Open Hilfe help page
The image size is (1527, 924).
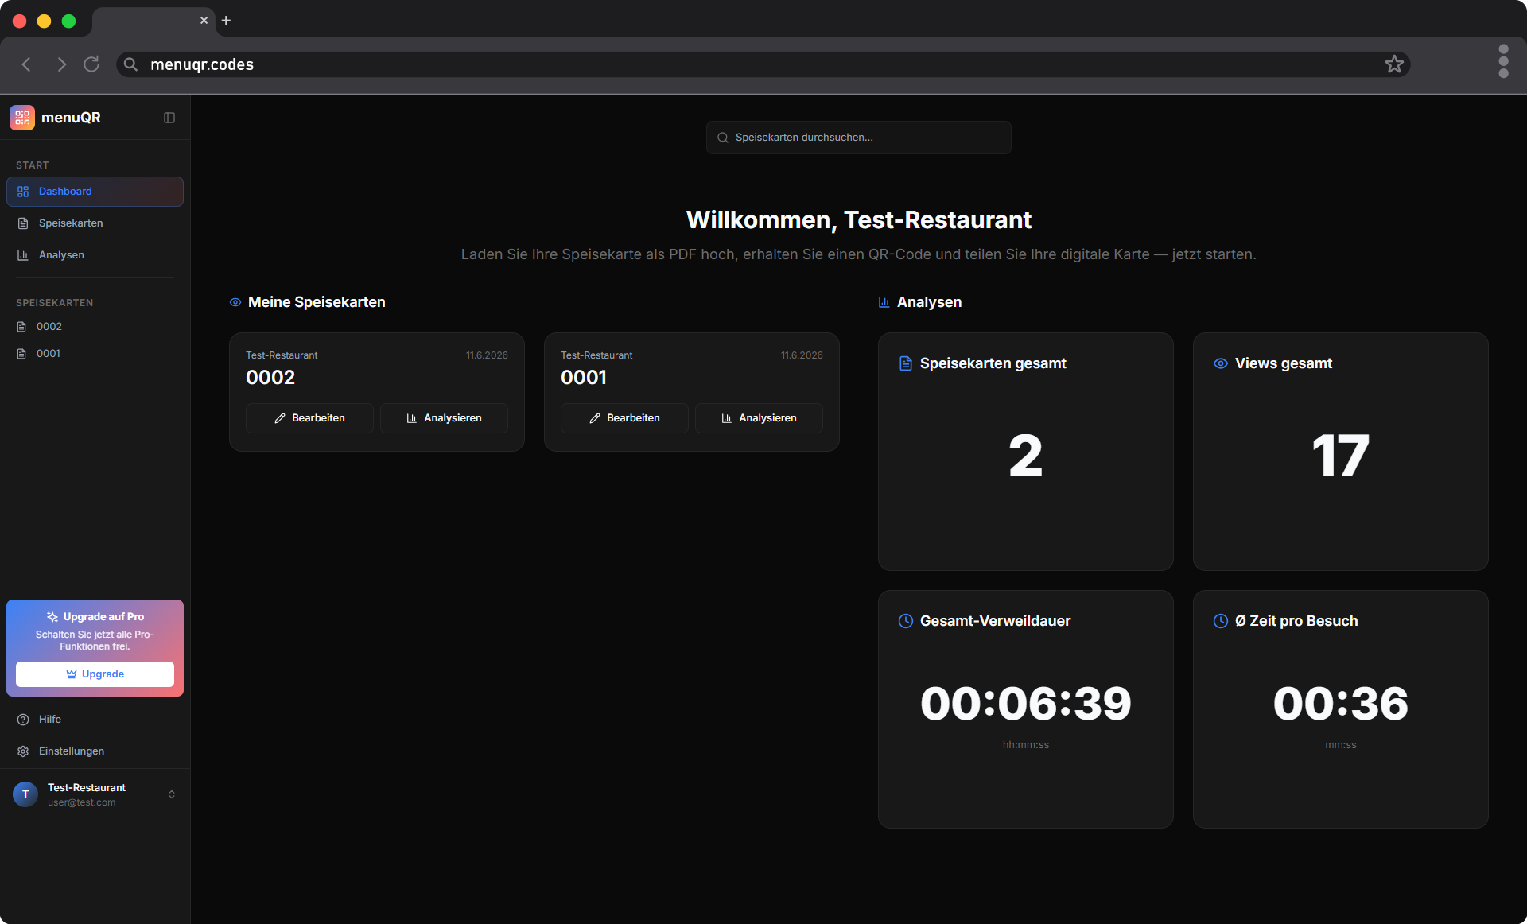point(95,720)
